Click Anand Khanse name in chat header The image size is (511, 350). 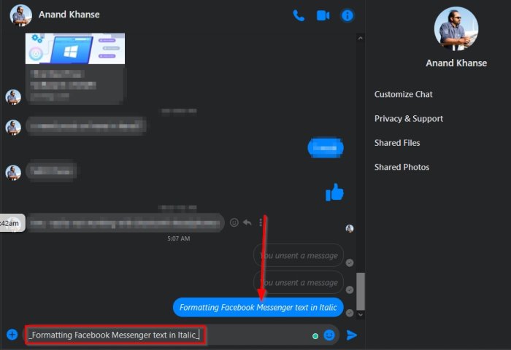click(69, 15)
